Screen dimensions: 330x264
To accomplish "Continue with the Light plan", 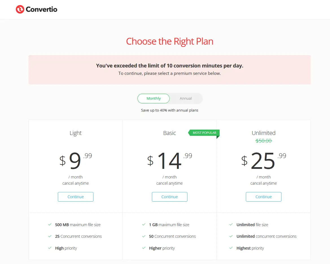I will tap(76, 197).
